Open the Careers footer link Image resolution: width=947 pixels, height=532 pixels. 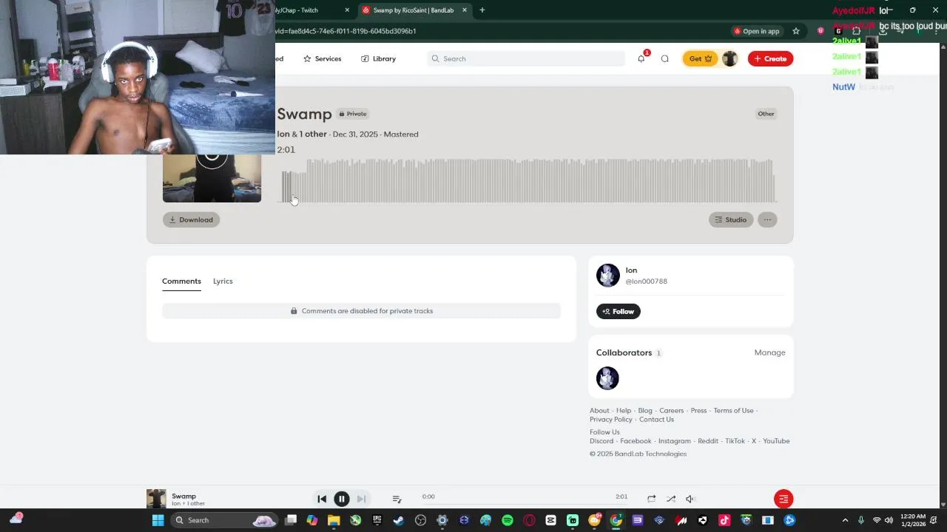(x=672, y=411)
